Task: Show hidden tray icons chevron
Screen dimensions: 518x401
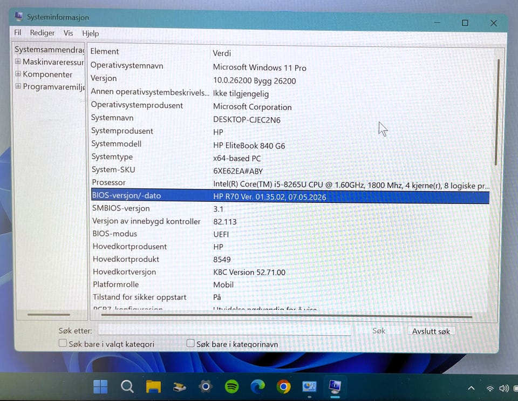Action: pyautogui.click(x=471, y=388)
